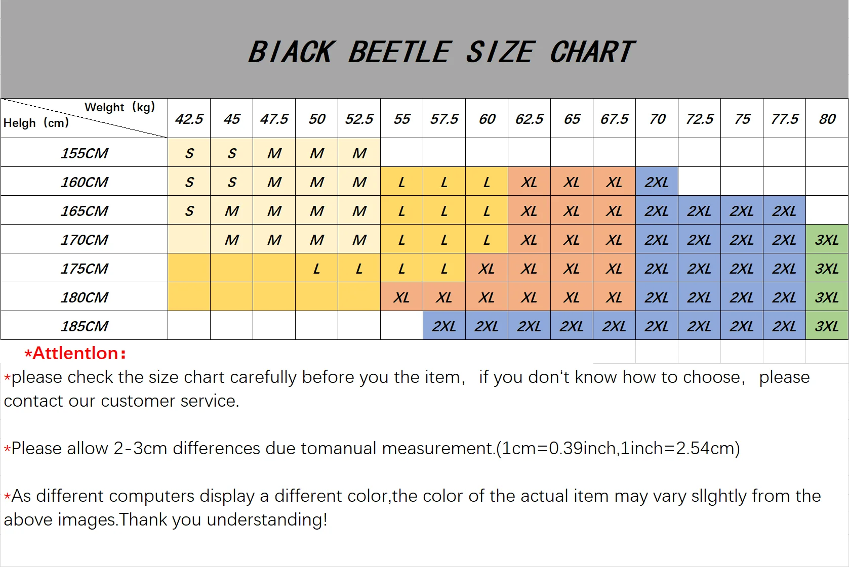Select the L cell at 175CM and 50kg

[316, 269]
